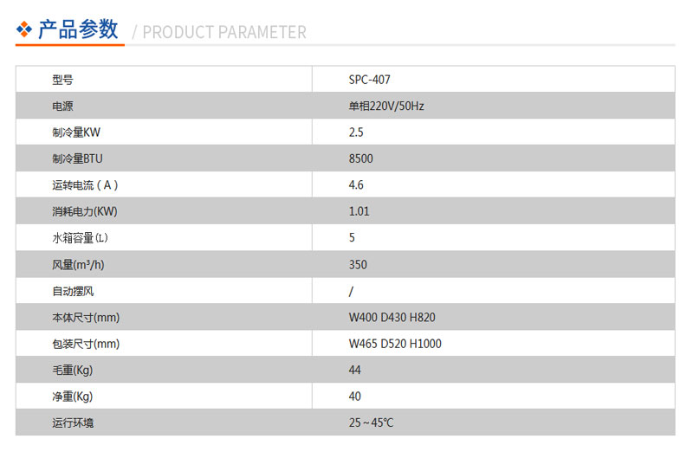This screenshot has width=693, height=471.
Task: Click the 净重 value 40
Action: [355, 397]
